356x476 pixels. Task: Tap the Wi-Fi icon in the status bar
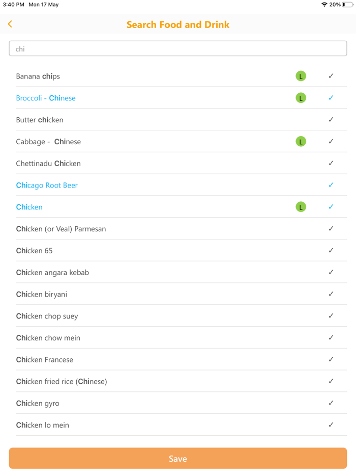(324, 5)
